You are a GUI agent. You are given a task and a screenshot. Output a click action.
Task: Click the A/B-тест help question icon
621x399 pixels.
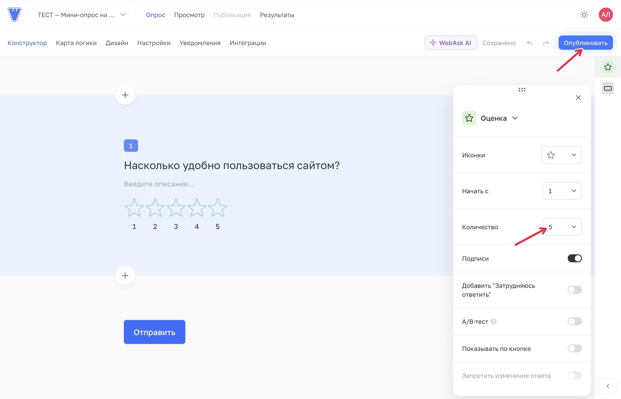tap(494, 321)
